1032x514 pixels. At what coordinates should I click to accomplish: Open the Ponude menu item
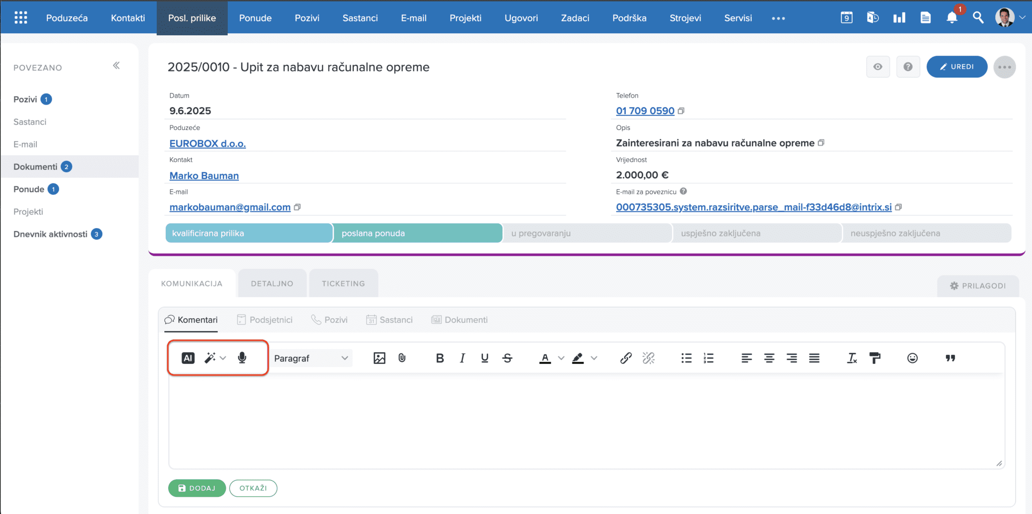255,18
